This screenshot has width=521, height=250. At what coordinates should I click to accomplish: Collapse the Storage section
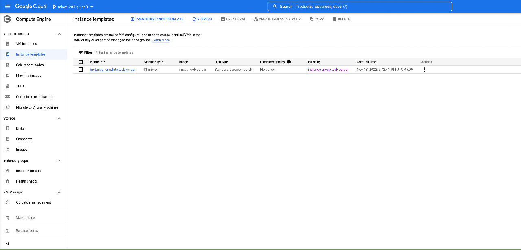[x=59, y=118]
